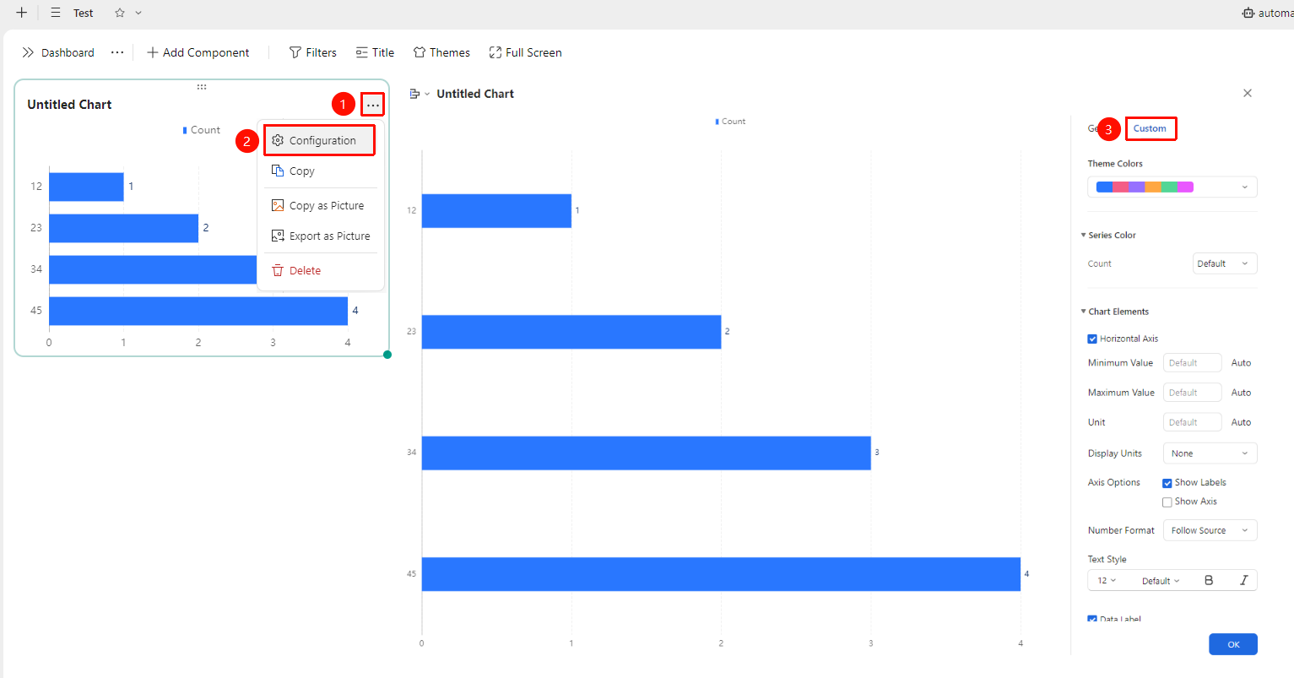The width and height of the screenshot is (1294, 678).
Task: Grab the drag handle atop the chart card
Action: tap(202, 87)
